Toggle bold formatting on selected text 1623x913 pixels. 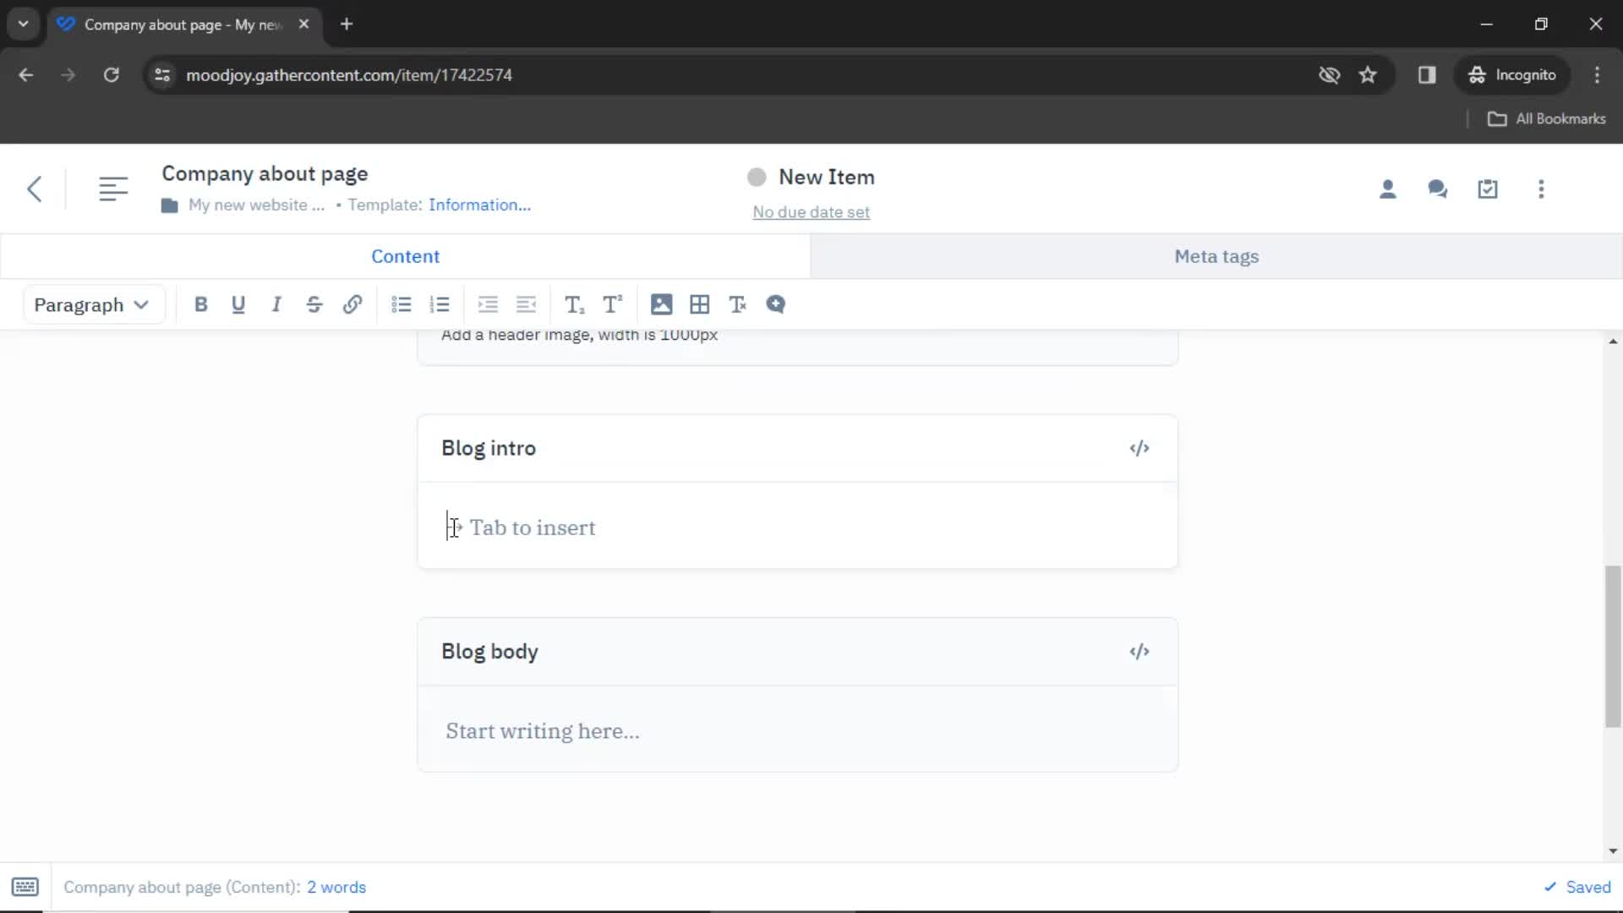(200, 304)
